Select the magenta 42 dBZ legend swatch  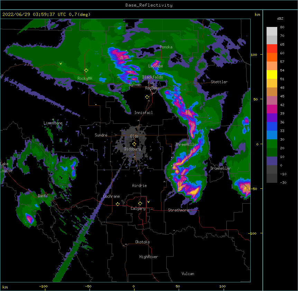pyautogui.click(x=272, y=109)
